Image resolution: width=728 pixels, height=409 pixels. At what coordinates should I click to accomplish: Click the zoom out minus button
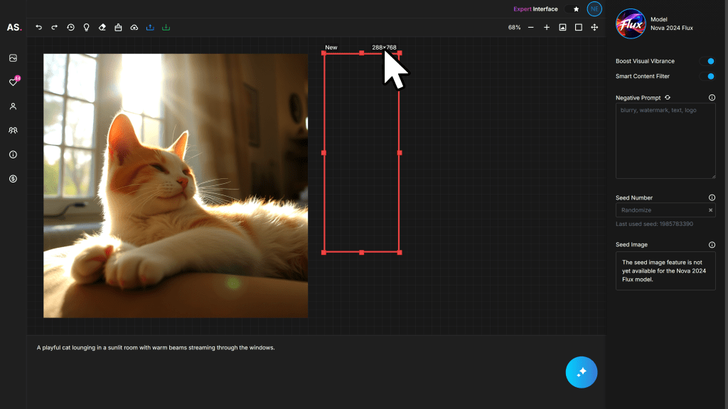[530, 28]
